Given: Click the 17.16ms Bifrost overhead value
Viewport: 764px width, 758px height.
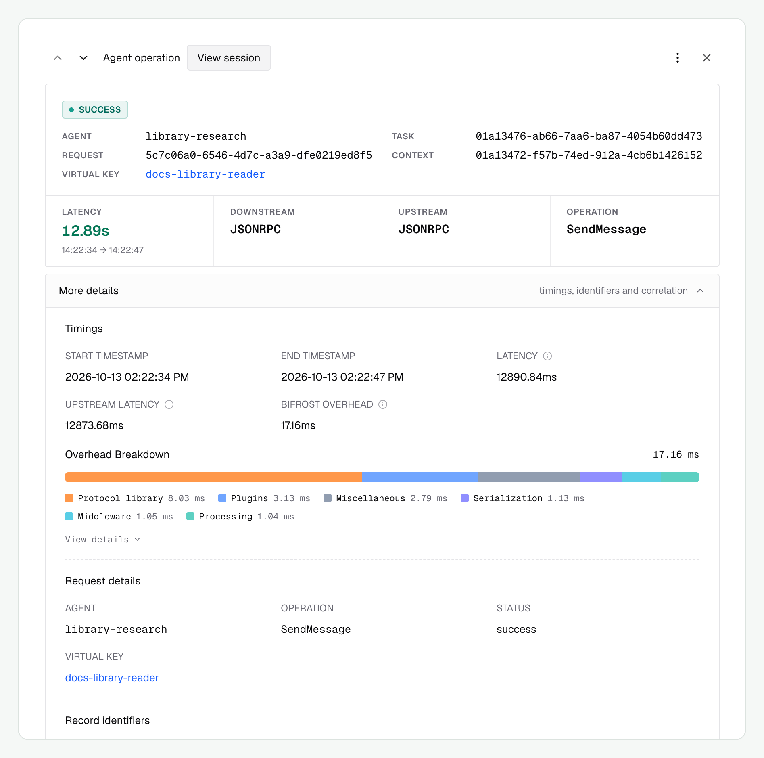Looking at the screenshot, I should (x=298, y=425).
